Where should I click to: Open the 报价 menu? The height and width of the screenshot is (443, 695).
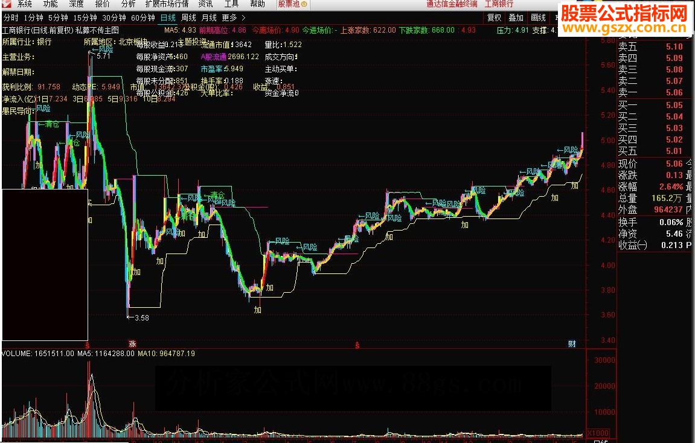pyautogui.click(x=103, y=4)
